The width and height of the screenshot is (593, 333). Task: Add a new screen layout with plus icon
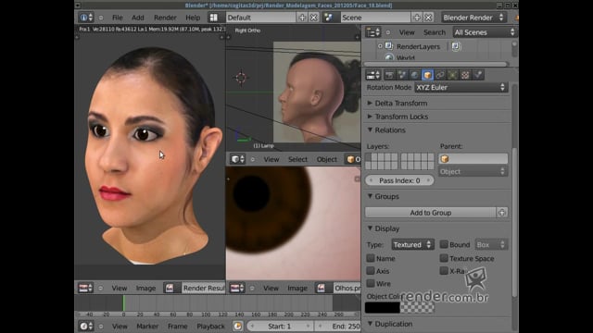(x=302, y=18)
